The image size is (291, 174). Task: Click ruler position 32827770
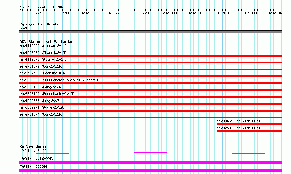89,13
